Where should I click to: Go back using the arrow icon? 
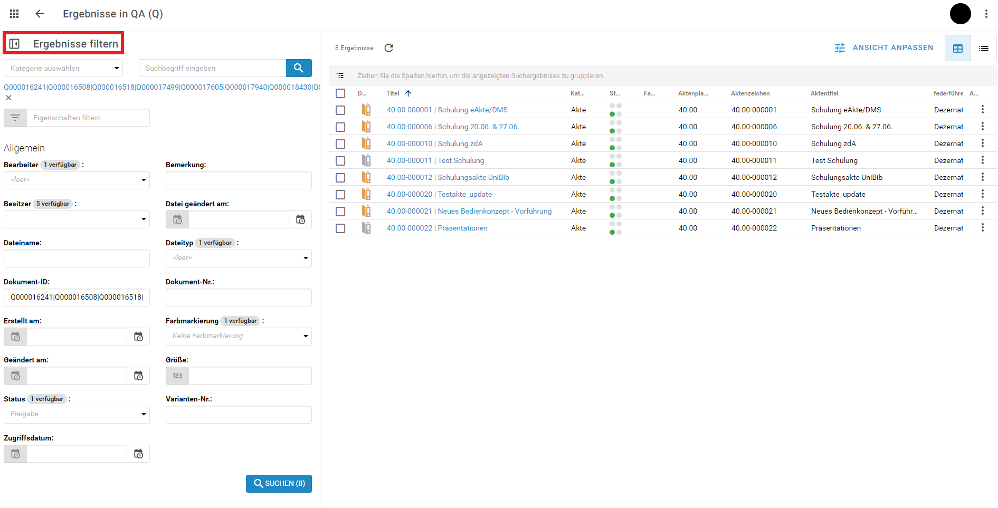tap(40, 14)
